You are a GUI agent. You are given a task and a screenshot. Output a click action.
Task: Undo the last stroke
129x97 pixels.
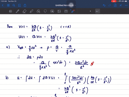pos(104,5)
